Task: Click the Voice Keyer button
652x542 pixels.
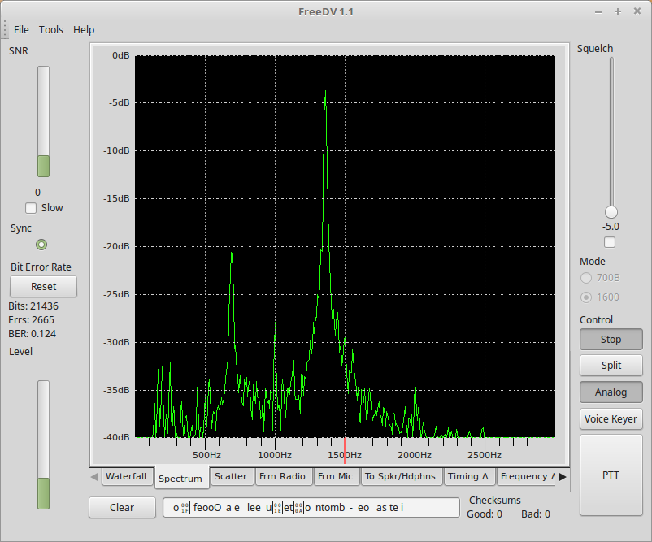Action: click(x=611, y=419)
